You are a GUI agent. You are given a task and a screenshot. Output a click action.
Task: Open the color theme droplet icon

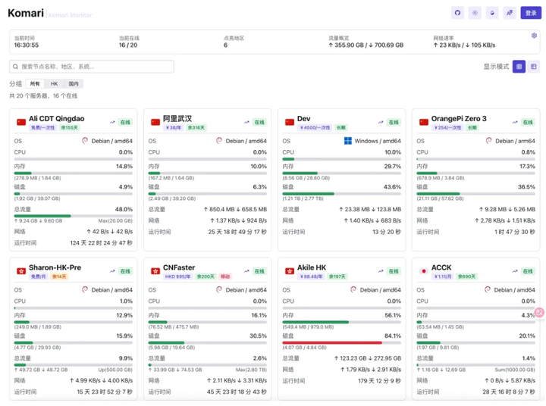pos(492,13)
